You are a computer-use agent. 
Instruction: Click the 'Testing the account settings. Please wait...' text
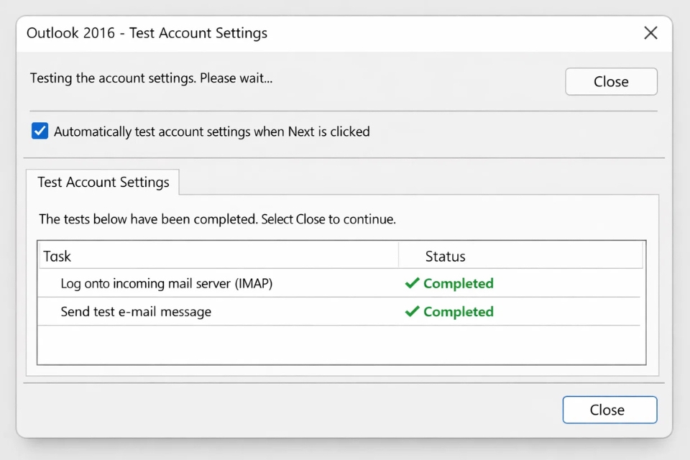pyautogui.click(x=151, y=78)
